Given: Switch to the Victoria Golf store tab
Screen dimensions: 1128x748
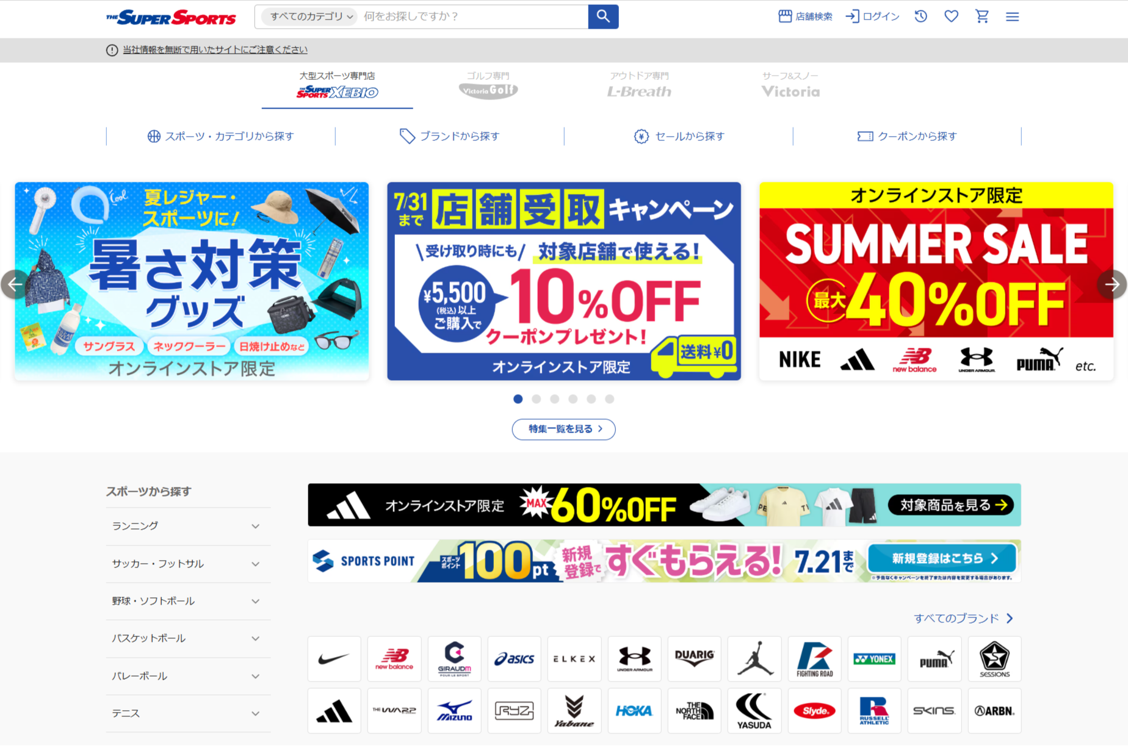Looking at the screenshot, I should click(488, 85).
